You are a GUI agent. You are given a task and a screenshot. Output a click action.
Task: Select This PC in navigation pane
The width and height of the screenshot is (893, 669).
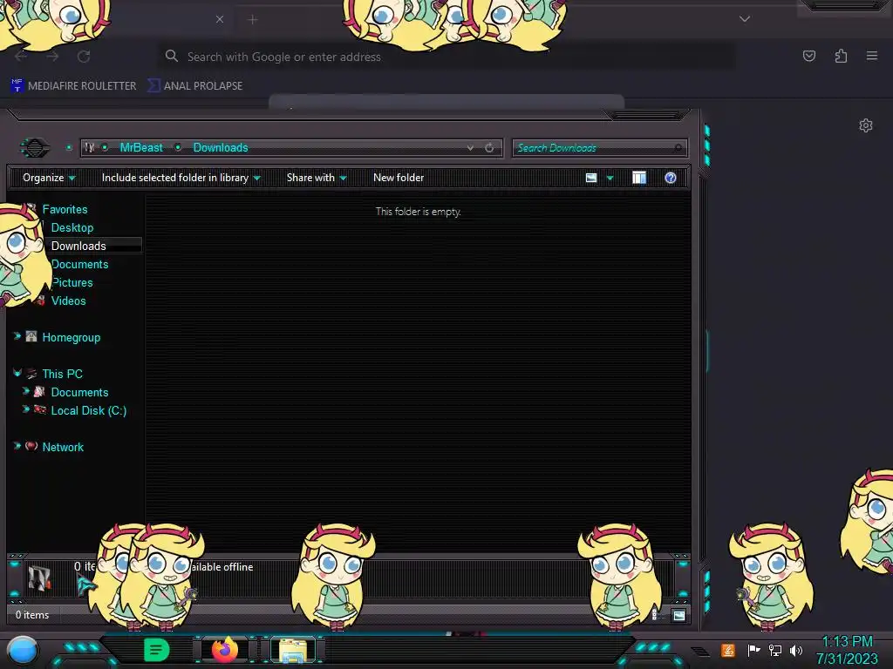[x=62, y=374]
